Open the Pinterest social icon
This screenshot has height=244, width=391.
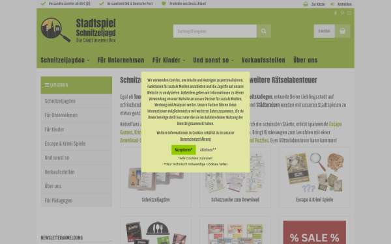click(342, 13)
